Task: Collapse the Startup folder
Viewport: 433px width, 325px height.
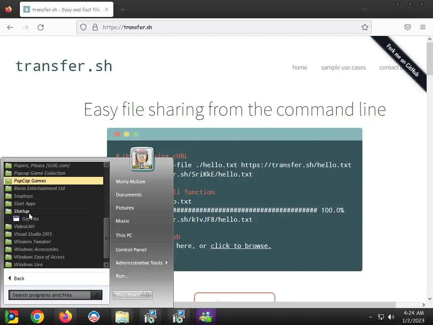Action: 54,211
